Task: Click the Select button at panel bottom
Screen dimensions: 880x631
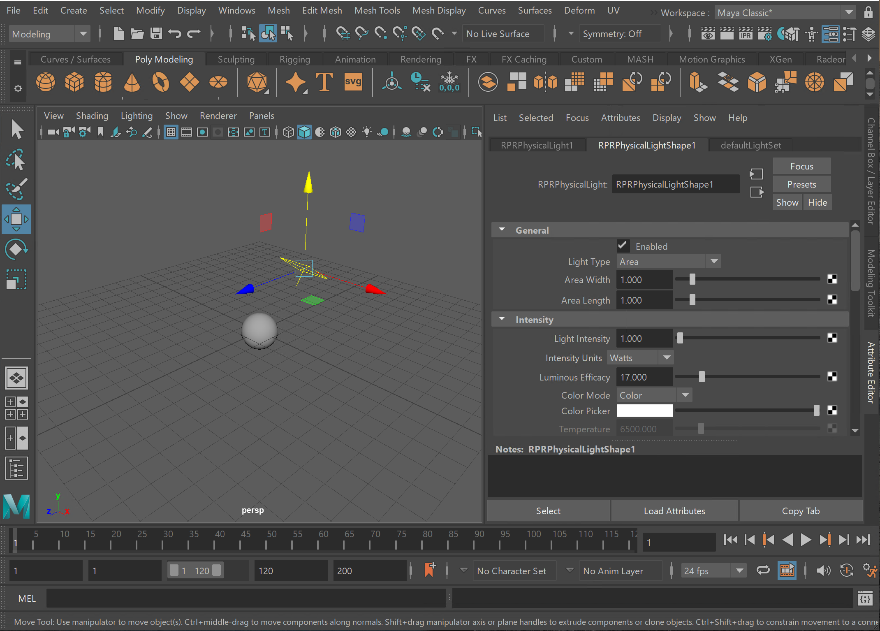Action: [x=548, y=511]
